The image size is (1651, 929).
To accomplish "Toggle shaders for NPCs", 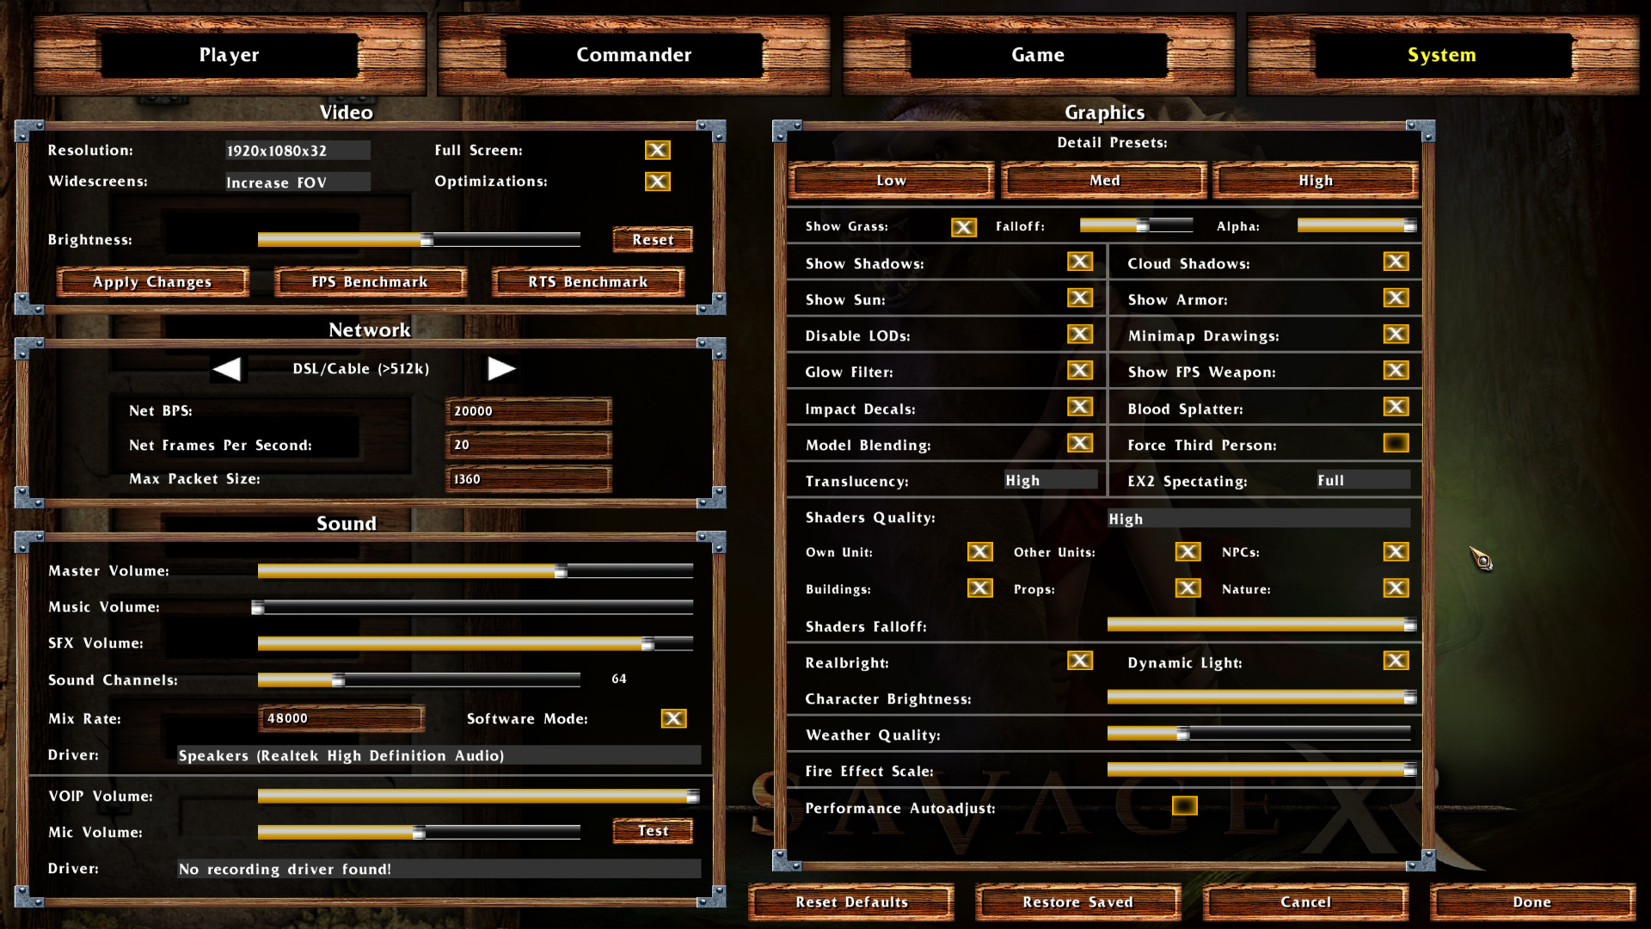I will click(1396, 552).
